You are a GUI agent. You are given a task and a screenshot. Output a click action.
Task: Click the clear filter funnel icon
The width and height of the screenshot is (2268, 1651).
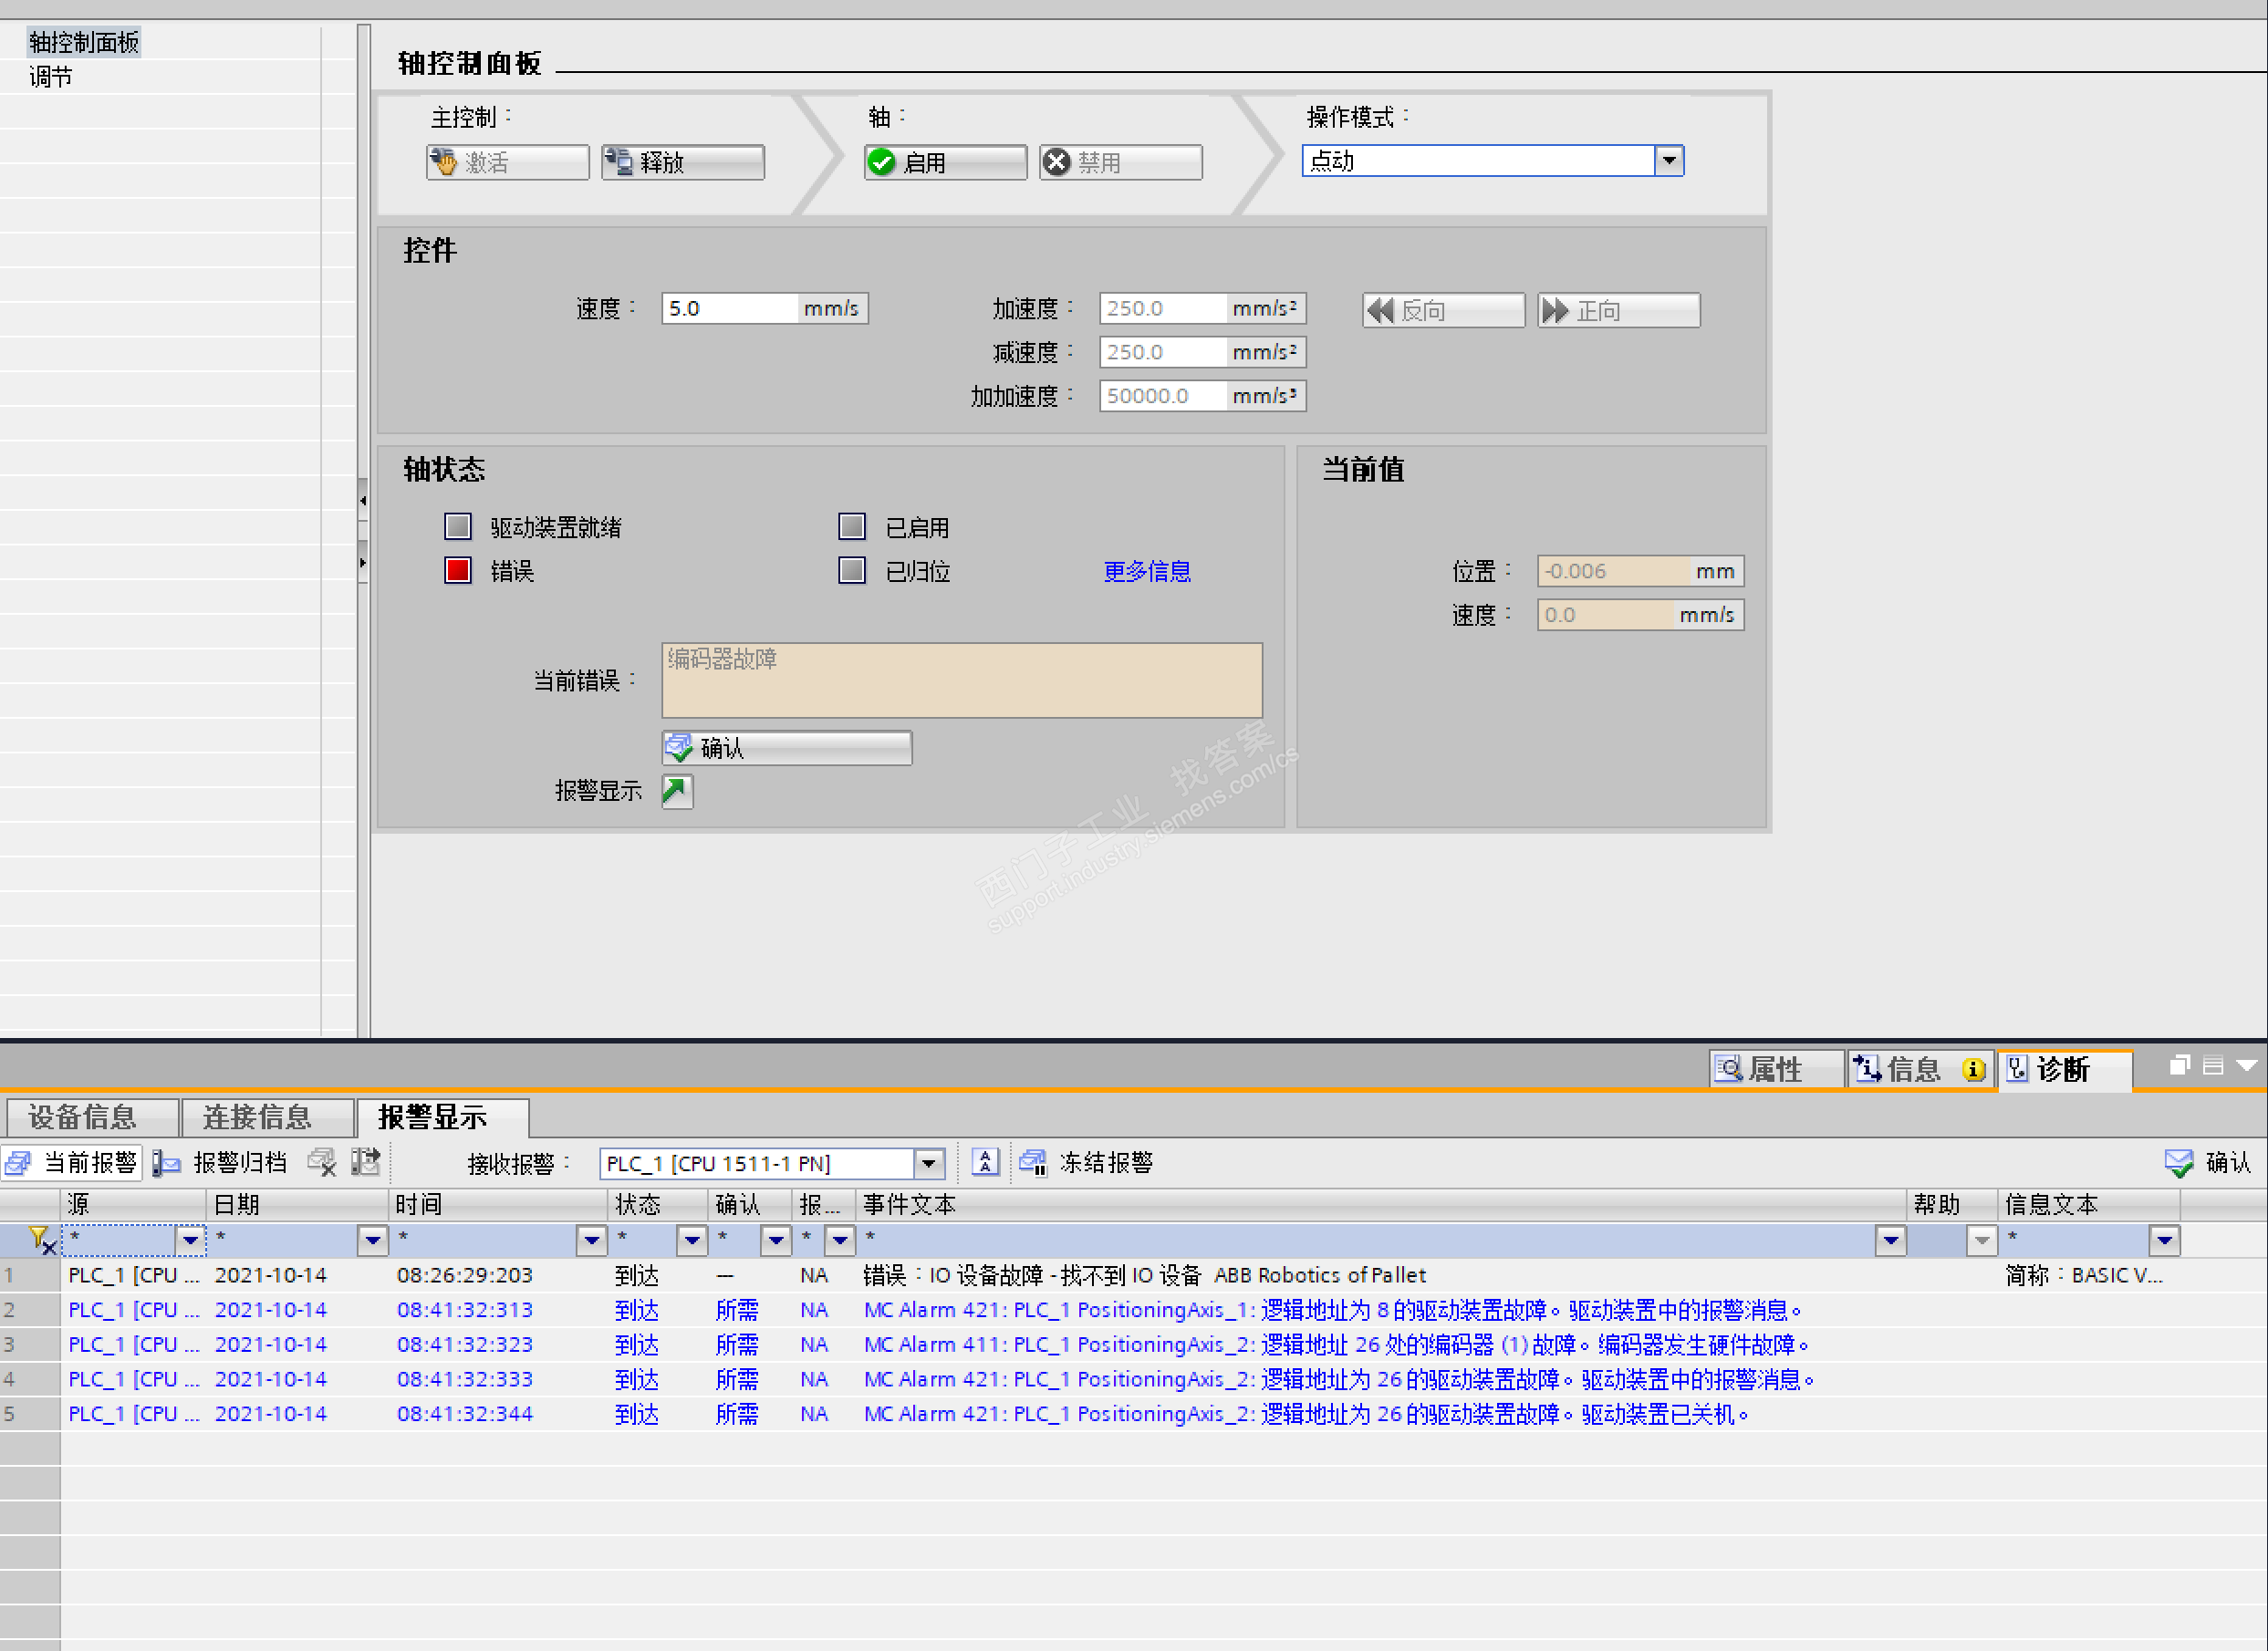coord(41,1240)
